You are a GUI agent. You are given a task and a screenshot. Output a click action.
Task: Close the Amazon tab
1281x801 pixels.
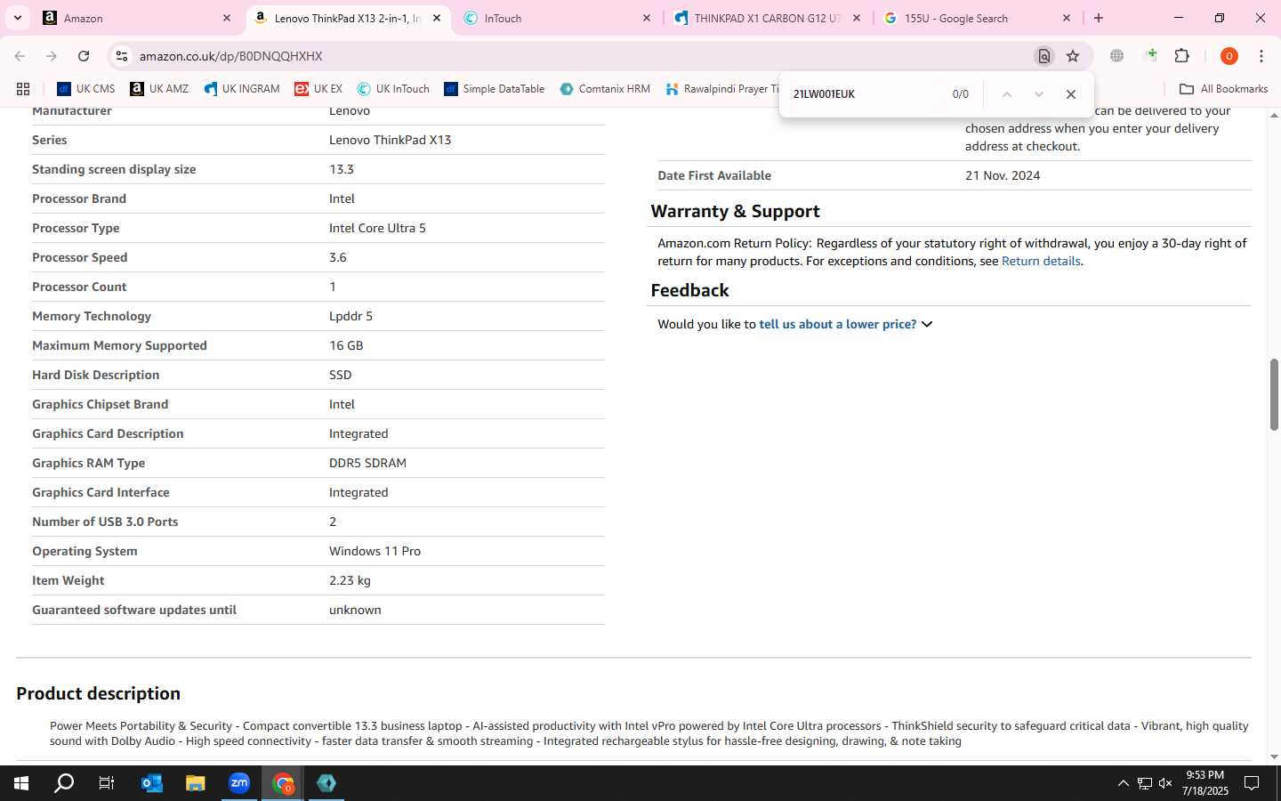227,18
